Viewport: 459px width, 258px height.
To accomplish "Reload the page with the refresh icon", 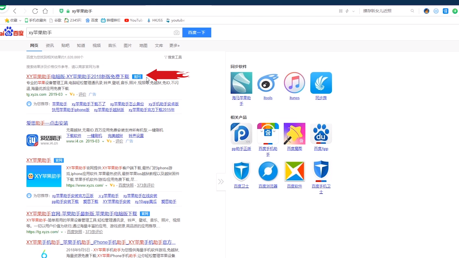I will coord(35,11).
